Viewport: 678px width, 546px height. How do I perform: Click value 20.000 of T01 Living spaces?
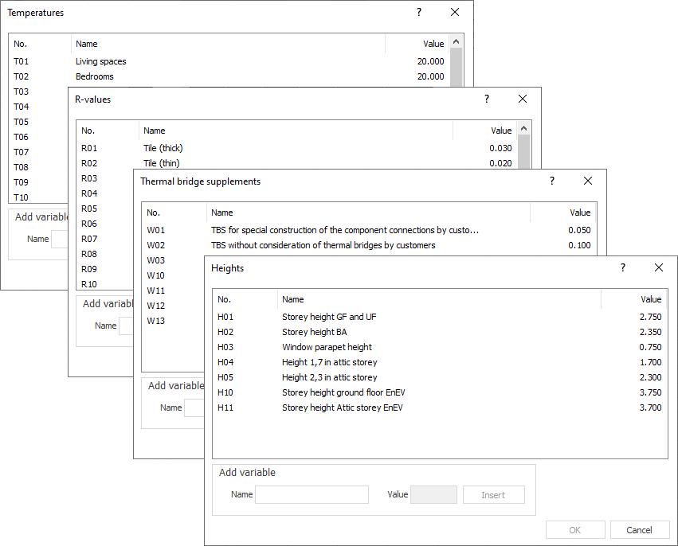pyautogui.click(x=431, y=61)
